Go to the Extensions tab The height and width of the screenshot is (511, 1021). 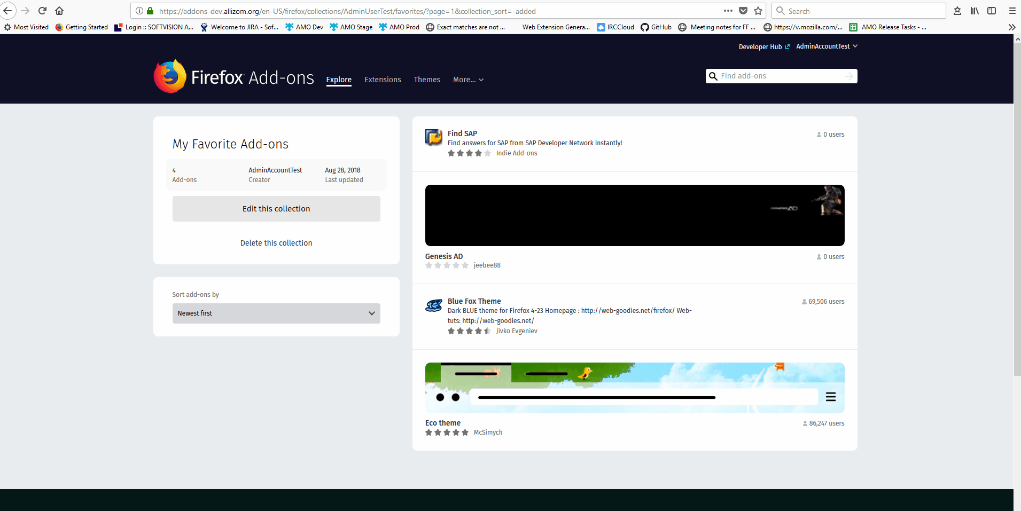(x=383, y=80)
